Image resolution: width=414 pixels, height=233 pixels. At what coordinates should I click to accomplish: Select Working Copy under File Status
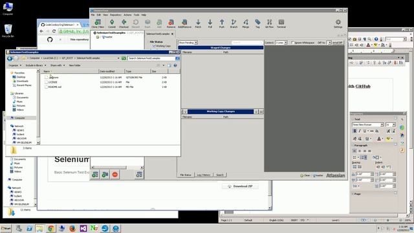tap(162, 46)
